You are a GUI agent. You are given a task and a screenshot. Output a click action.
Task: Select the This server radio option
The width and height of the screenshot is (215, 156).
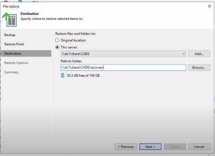[57, 47]
